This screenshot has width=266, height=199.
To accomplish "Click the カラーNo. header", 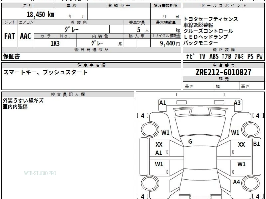I will tap(55, 36).
